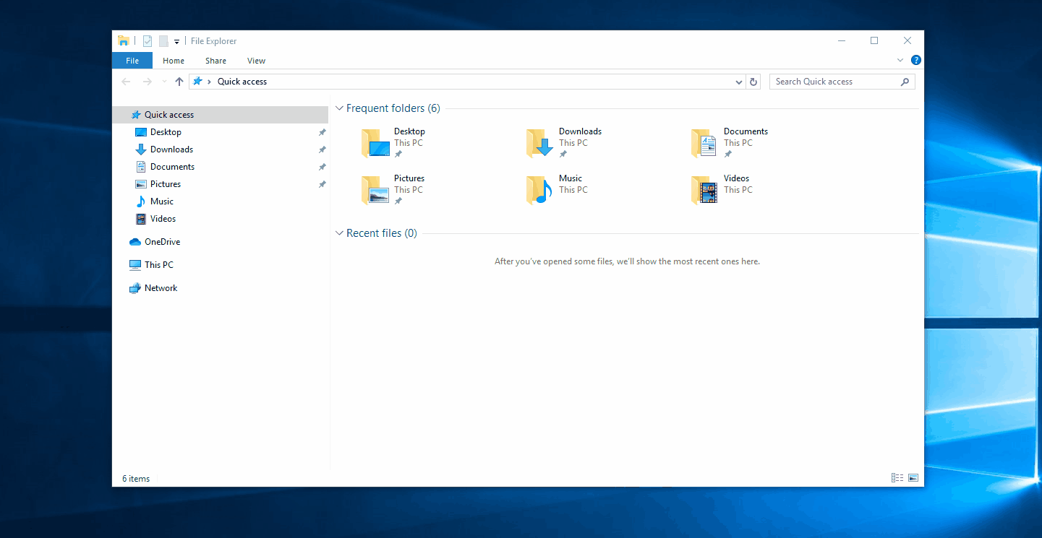Open the Help question mark icon
The height and width of the screenshot is (538, 1042).
[x=915, y=61]
